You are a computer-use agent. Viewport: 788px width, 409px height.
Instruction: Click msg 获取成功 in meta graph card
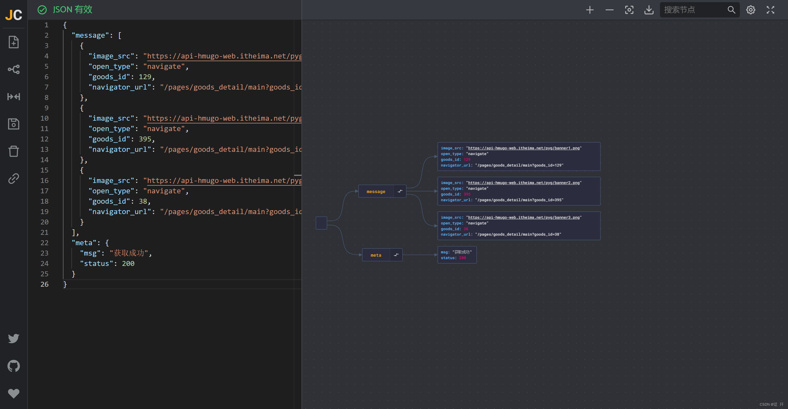point(462,252)
